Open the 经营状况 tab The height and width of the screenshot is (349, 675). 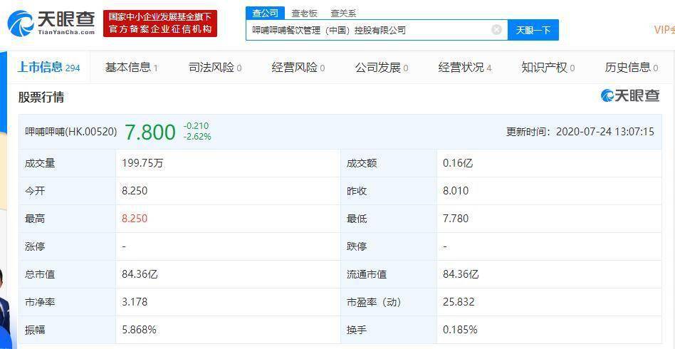click(x=465, y=67)
